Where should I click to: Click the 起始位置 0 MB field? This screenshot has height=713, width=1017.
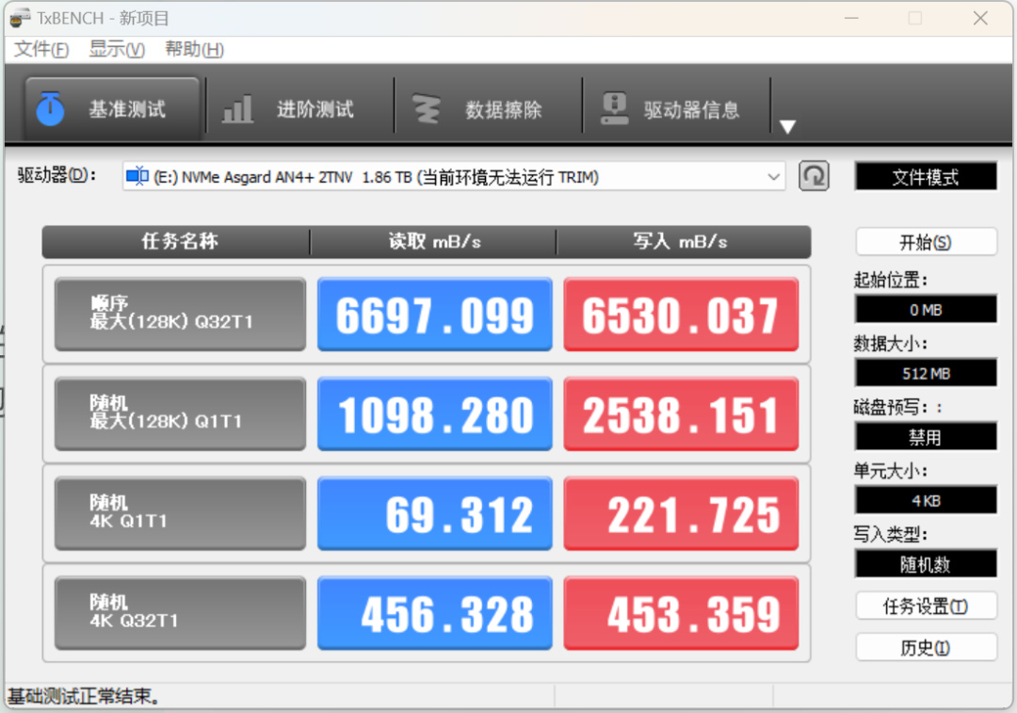tap(926, 310)
